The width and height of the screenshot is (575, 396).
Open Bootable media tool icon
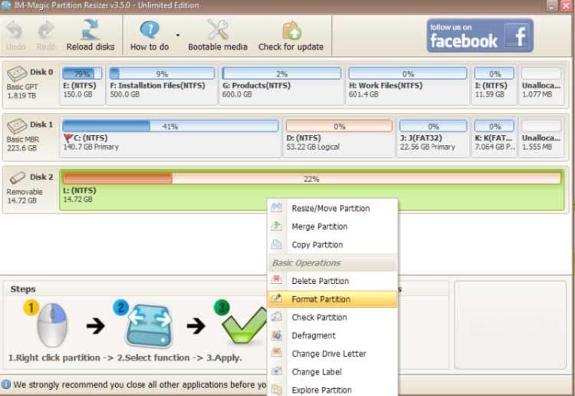218,29
